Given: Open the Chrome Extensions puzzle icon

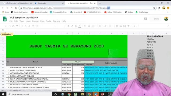Looking at the screenshot, I should pos(160,8).
